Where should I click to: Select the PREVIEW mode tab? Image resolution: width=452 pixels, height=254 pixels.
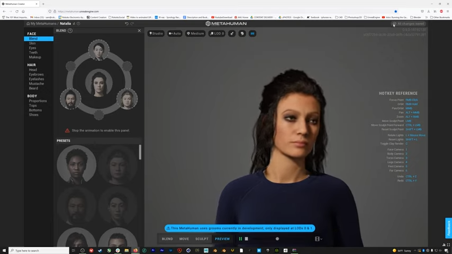pyautogui.click(x=222, y=239)
